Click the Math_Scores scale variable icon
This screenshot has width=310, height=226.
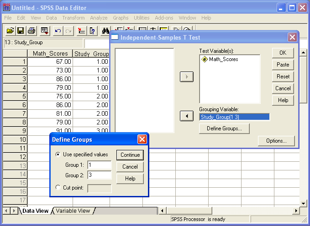(205, 59)
